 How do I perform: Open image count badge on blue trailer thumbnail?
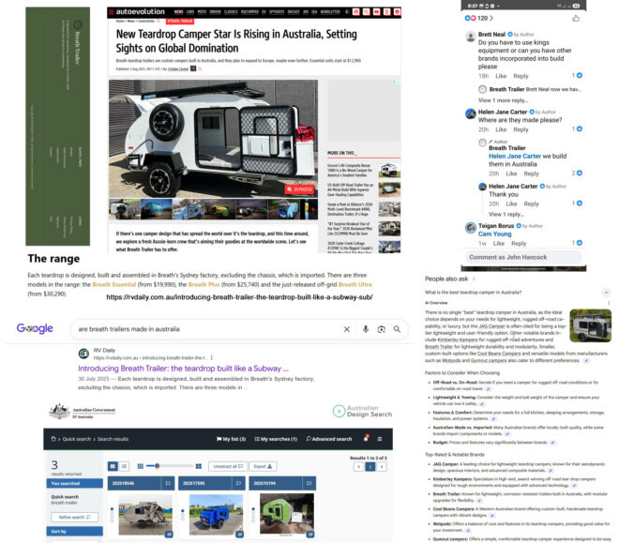click(x=239, y=534)
